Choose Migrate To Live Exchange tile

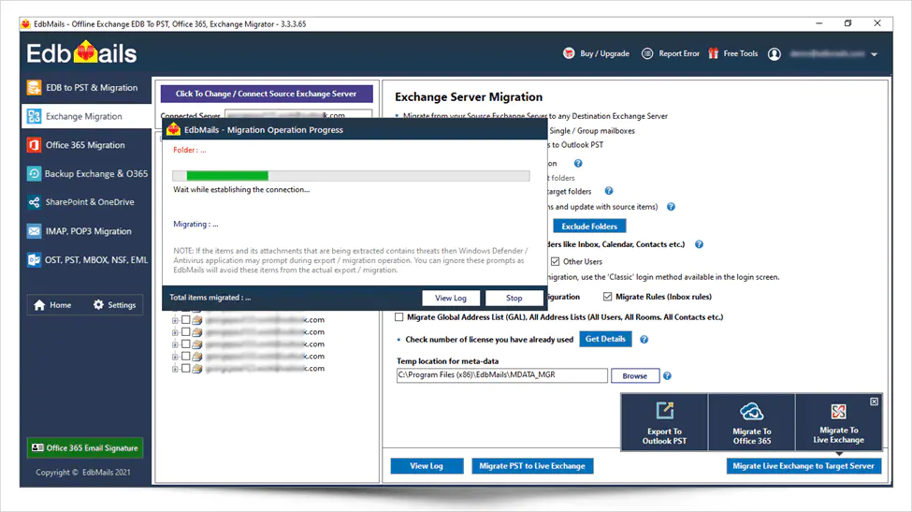(x=839, y=422)
